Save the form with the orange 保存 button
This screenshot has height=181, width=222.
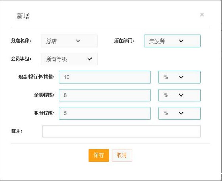[x=99, y=155]
